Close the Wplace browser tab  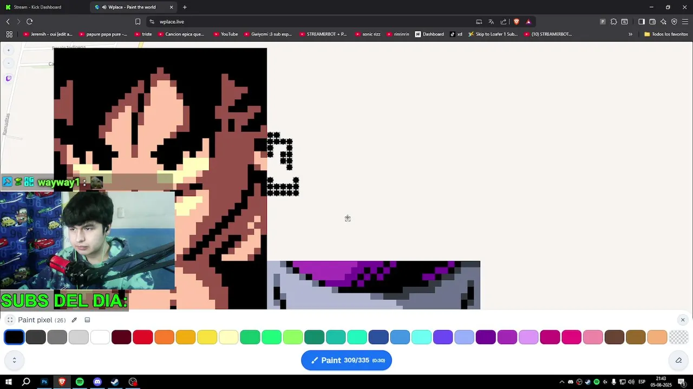point(172,7)
